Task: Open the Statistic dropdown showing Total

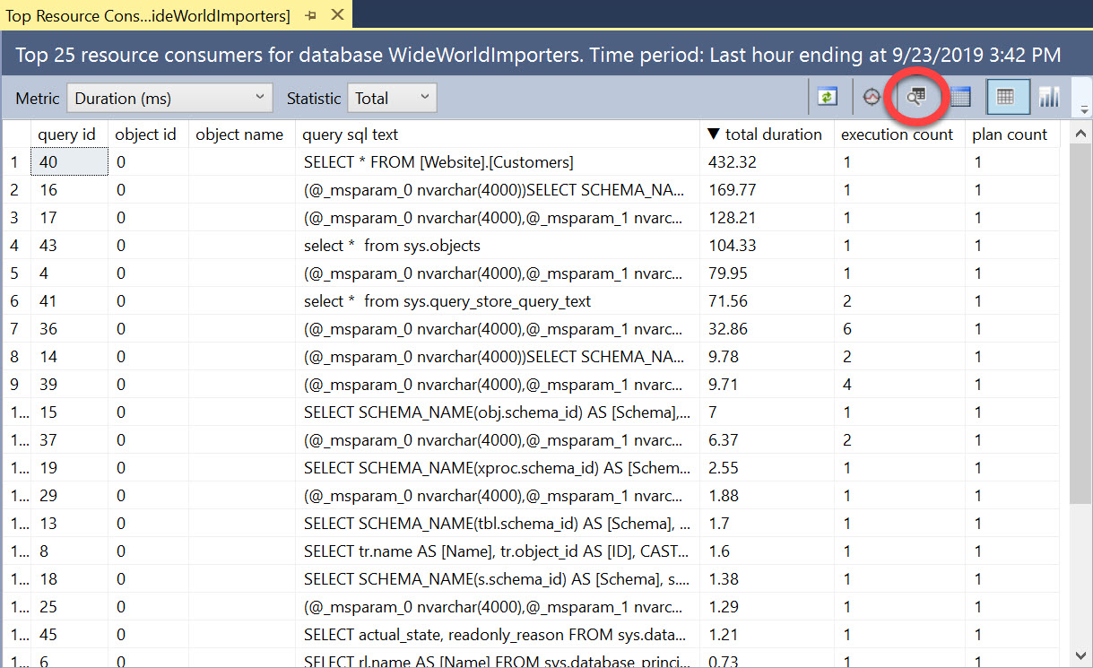Action: click(392, 99)
